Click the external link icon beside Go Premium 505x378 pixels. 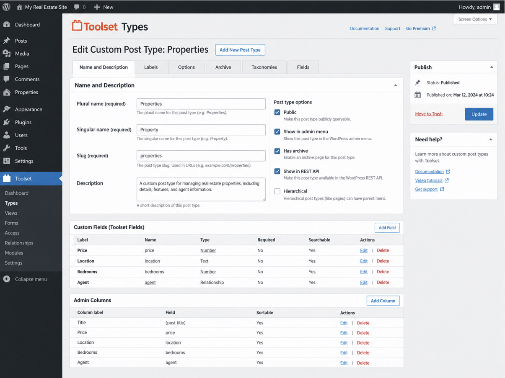pos(434,28)
